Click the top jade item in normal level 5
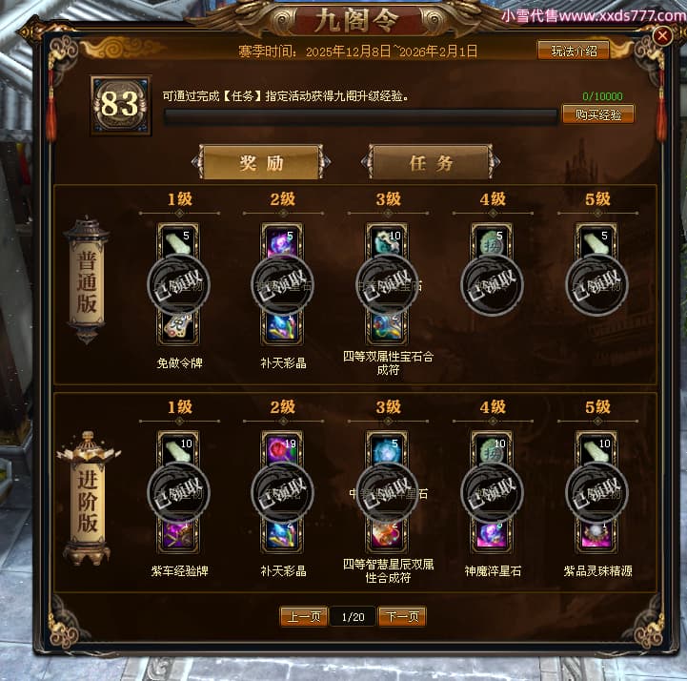 point(596,241)
